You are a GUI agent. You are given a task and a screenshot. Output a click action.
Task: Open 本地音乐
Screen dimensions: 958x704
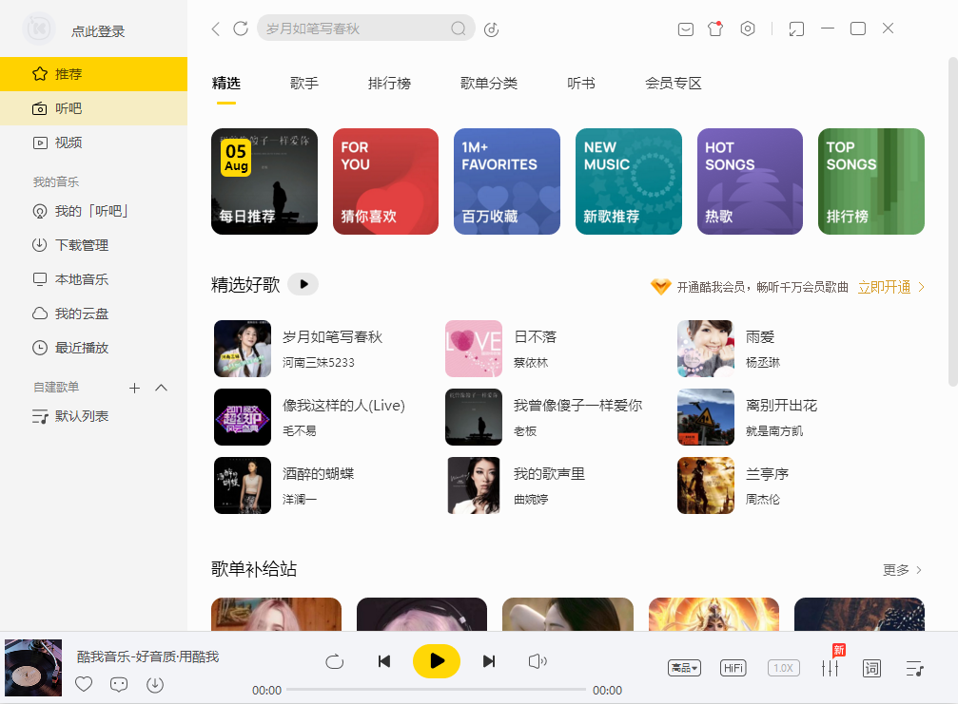coord(93,279)
